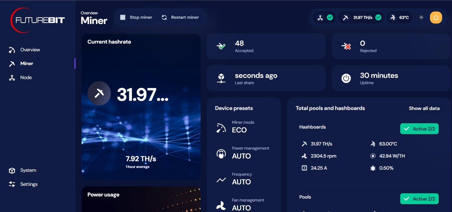The height and width of the screenshot is (212, 452).
Task: Click the Accepted shares card
Action: [266, 47]
